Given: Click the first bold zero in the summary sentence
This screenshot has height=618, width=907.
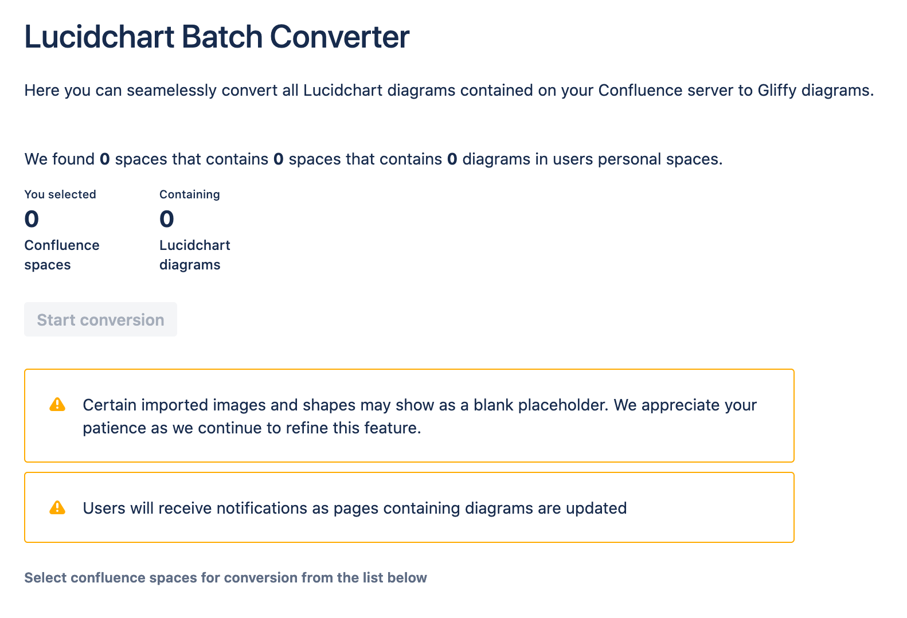Looking at the screenshot, I should coord(105,159).
